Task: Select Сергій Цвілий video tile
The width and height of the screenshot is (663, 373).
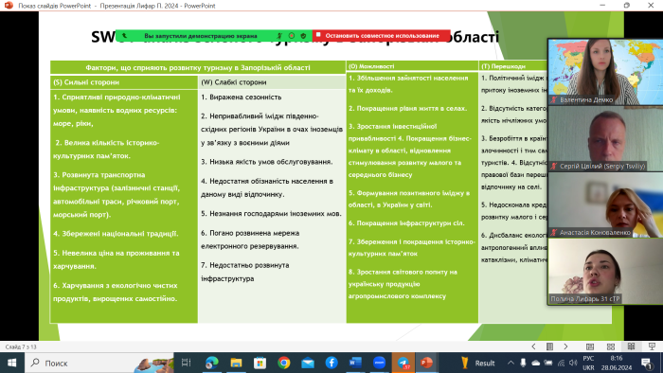Action: click(x=605, y=138)
